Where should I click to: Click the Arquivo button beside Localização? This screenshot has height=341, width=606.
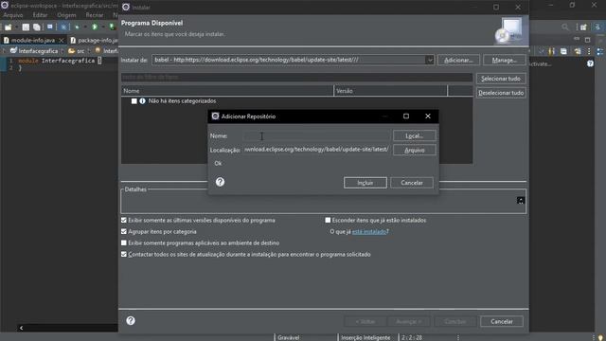point(415,150)
